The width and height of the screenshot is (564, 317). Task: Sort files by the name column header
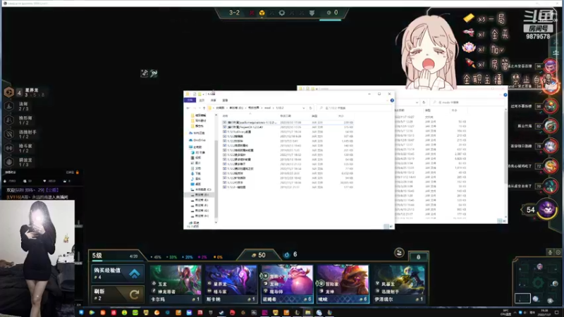(x=225, y=116)
